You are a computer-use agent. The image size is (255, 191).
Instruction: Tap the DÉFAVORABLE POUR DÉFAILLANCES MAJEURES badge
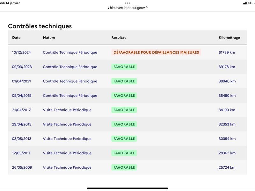[156, 52]
